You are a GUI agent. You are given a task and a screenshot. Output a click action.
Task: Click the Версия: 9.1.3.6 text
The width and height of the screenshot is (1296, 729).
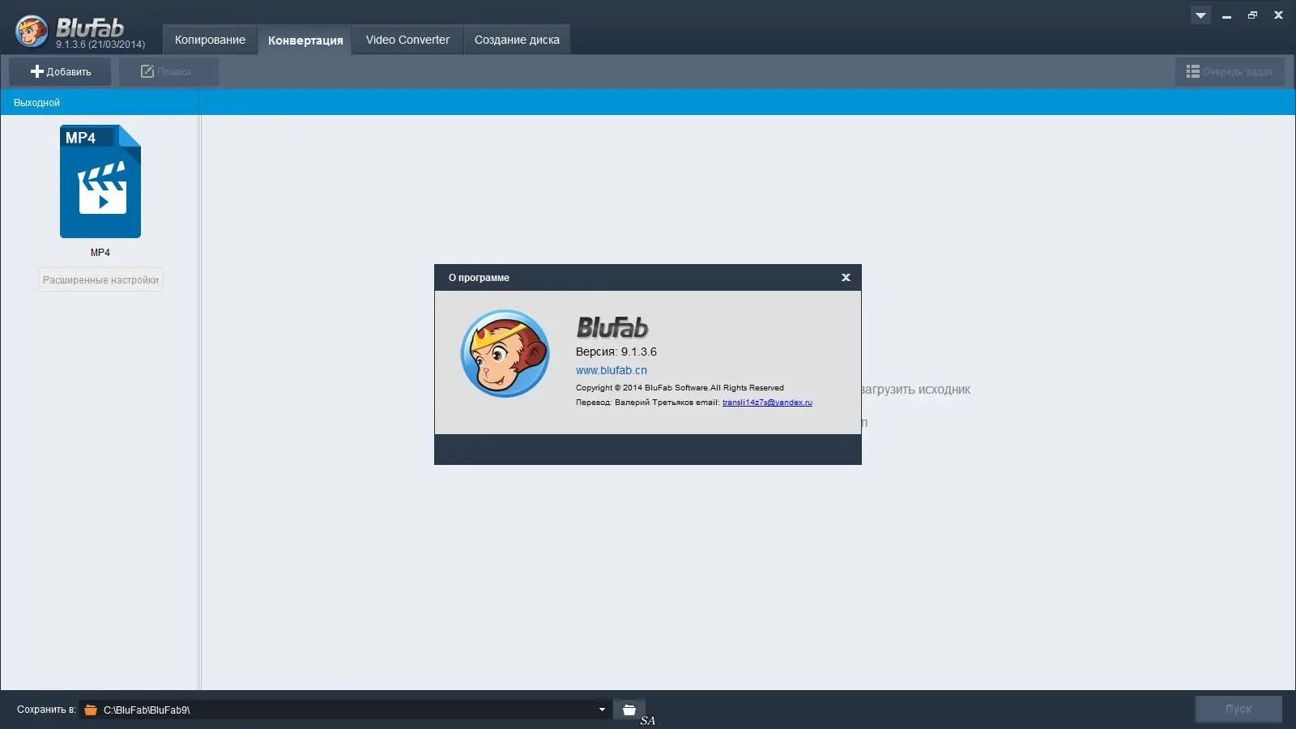[x=616, y=352]
